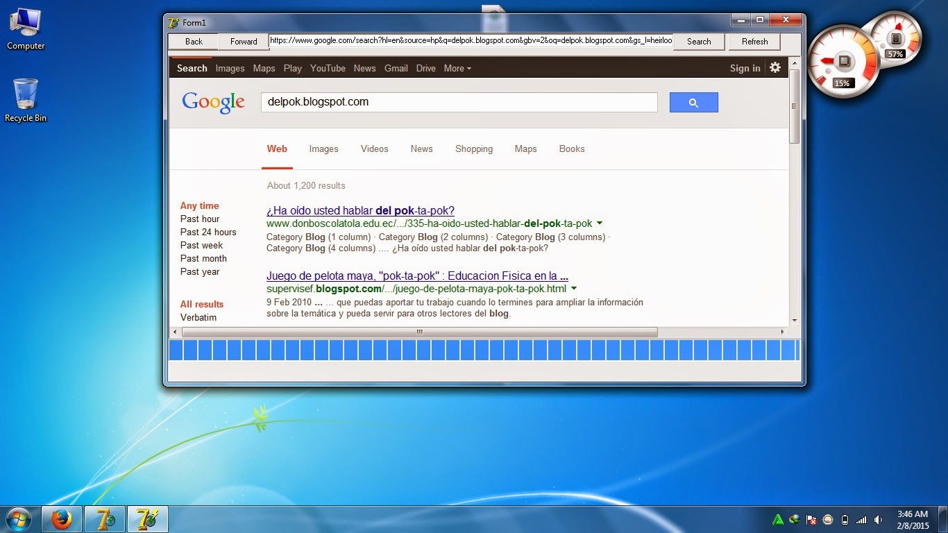Viewport: 948px width, 533px height.
Task: Filter results by Past month
Action: [203, 259]
